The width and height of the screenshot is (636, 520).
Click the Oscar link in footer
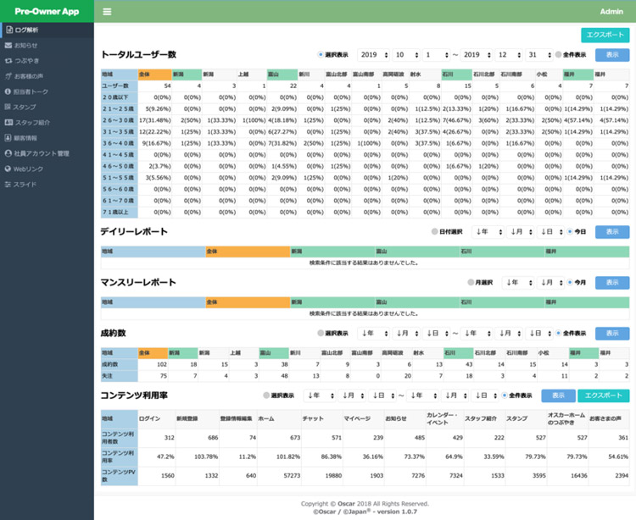[x=346, y=504]
